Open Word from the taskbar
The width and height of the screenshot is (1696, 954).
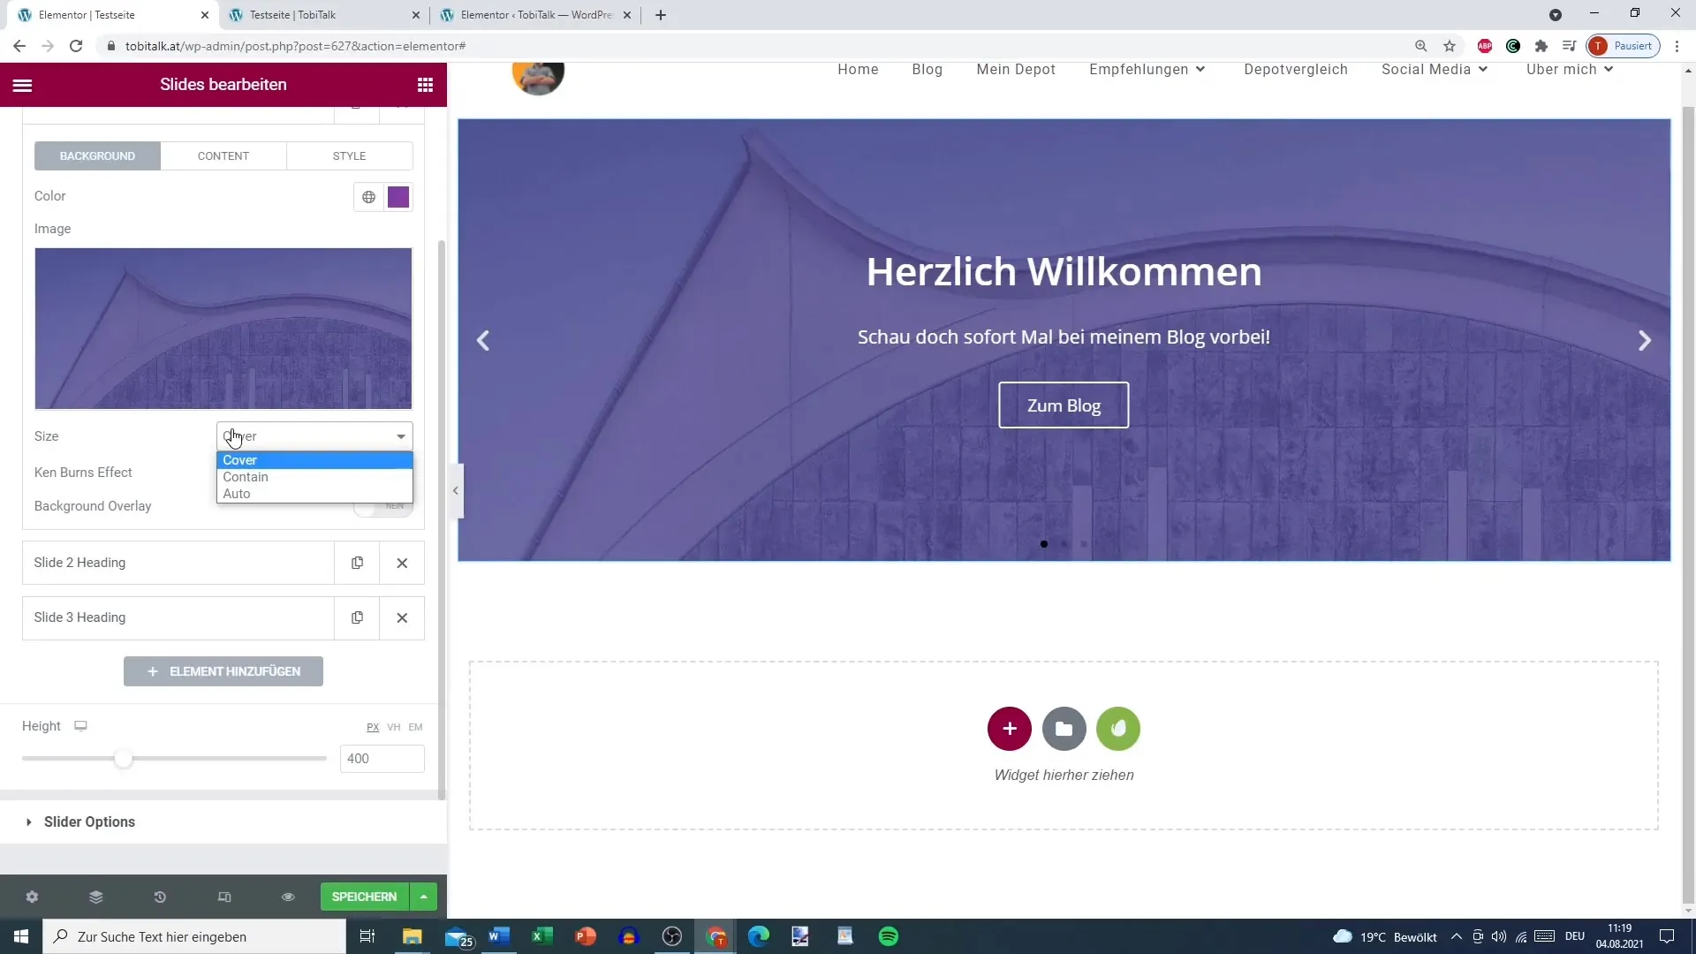499,936
